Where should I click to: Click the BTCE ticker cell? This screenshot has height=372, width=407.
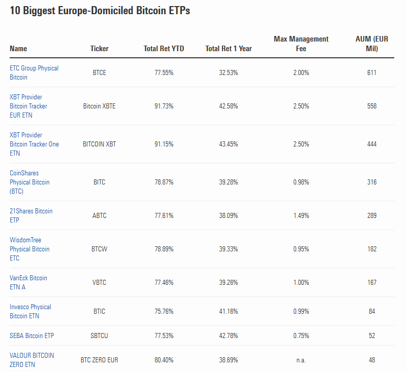point(99,73)
